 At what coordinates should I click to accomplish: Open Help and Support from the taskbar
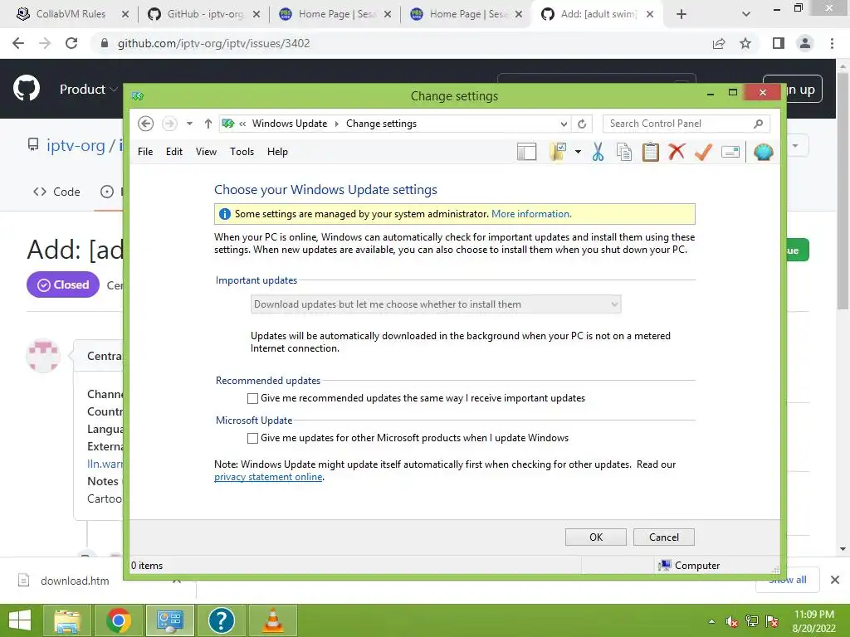pyautogui.click(x=221, y=620)
